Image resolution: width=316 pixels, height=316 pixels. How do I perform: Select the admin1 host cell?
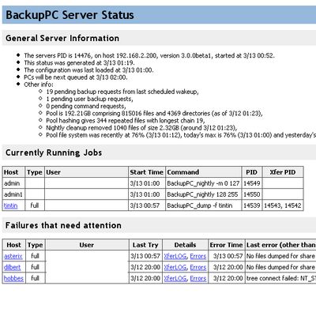pyautogui.click(x=13, y=194)
